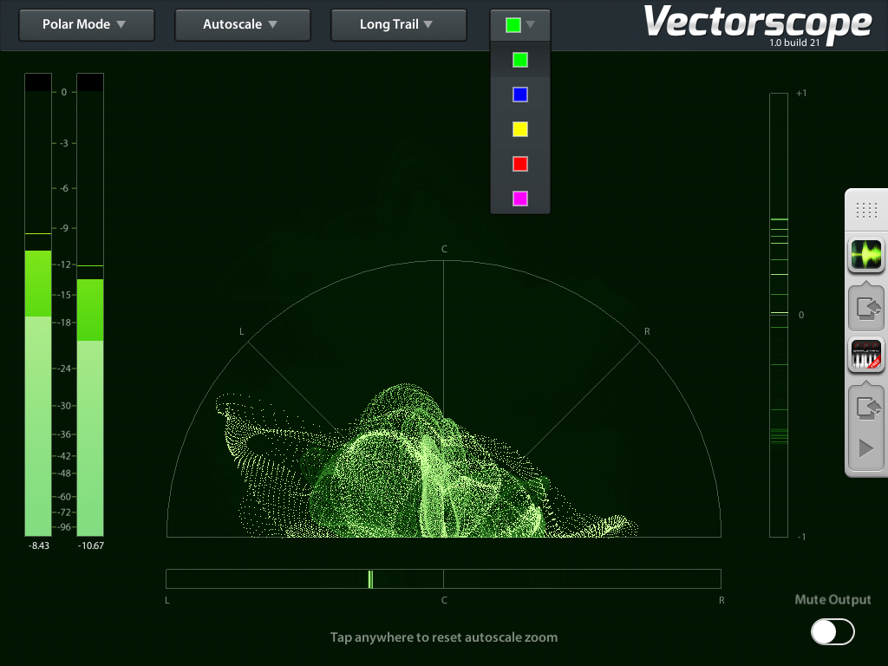Image resolution: width=888 pixels, height=666 pixels.
Task: Pick the yellow color swatch
Action: click(520, 129)
